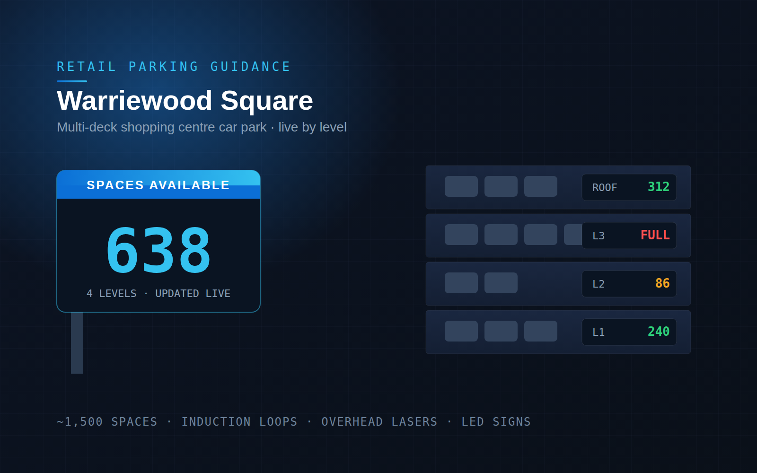The height and width of the screenshot is (473, 757).
Task: Click the second car block on the ROOF row
Action: (x=501, y=186)
